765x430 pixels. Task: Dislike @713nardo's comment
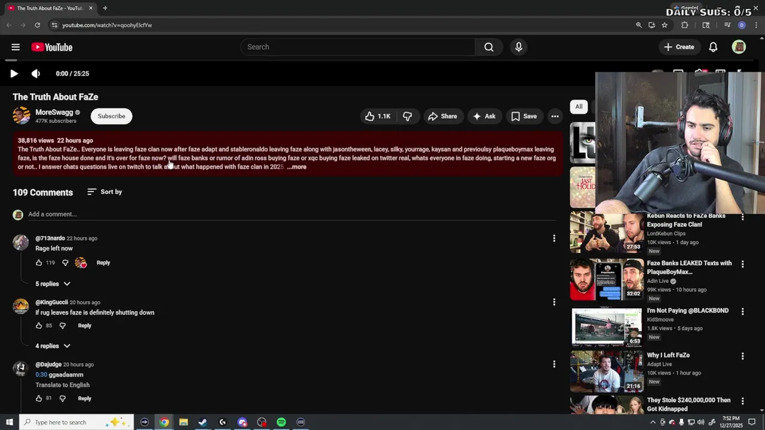click(x=65, y=263)
